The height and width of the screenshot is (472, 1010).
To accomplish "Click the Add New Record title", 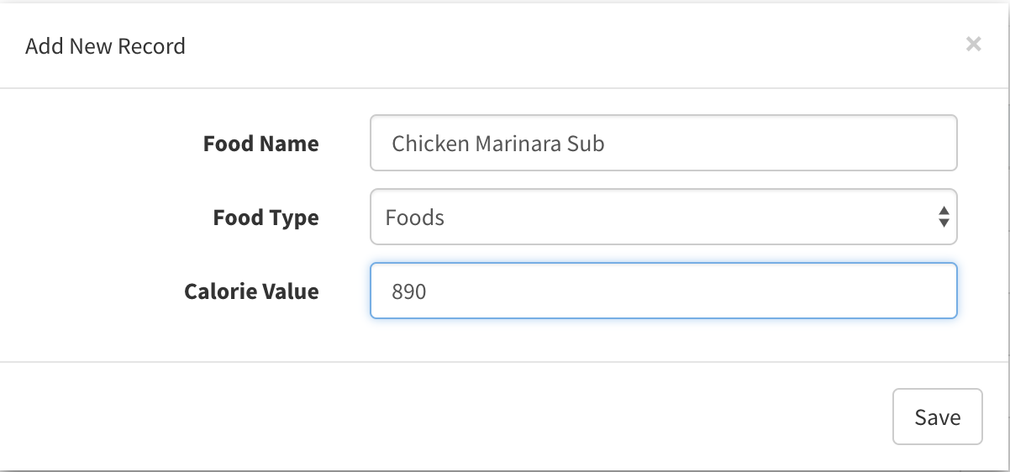I will pyautogui.click(x=105, y=45).
